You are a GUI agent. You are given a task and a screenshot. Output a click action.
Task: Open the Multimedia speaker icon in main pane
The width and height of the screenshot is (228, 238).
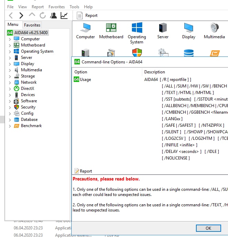214,31
